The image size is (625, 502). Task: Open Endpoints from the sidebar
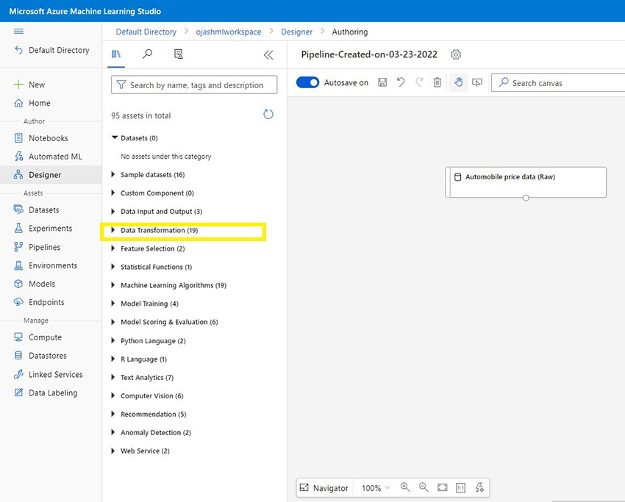[39, 302]
